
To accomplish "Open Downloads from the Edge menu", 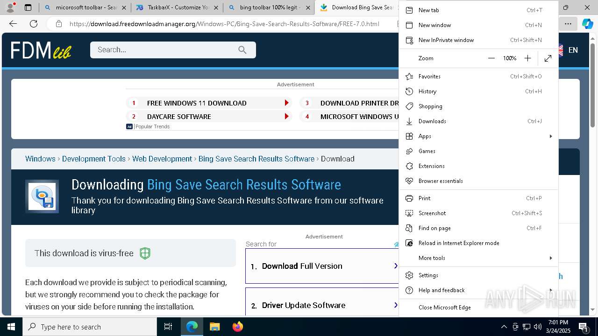I will 478,121.
